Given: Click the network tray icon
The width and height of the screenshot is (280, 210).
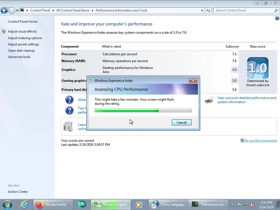Looking at the screenshot, I should 246,205.
